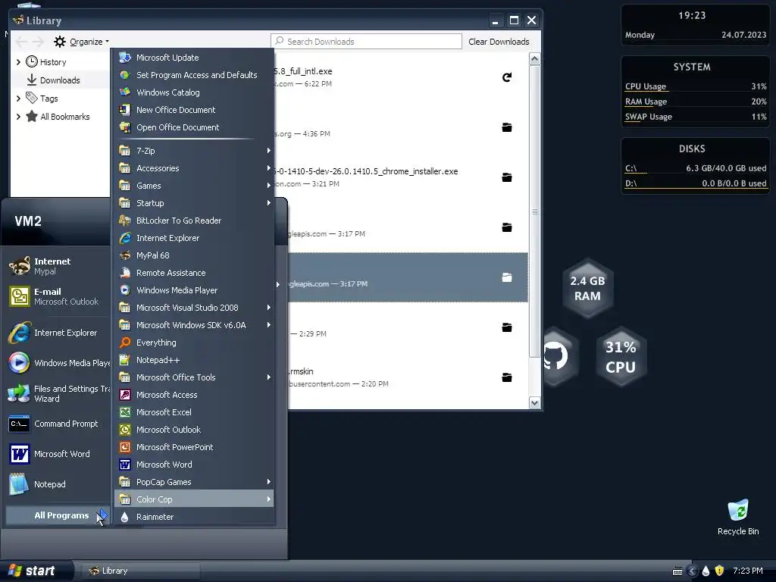Click the Search Downloads field
The height and width of the screenshot is (582, 776).
tap(366, 42)
